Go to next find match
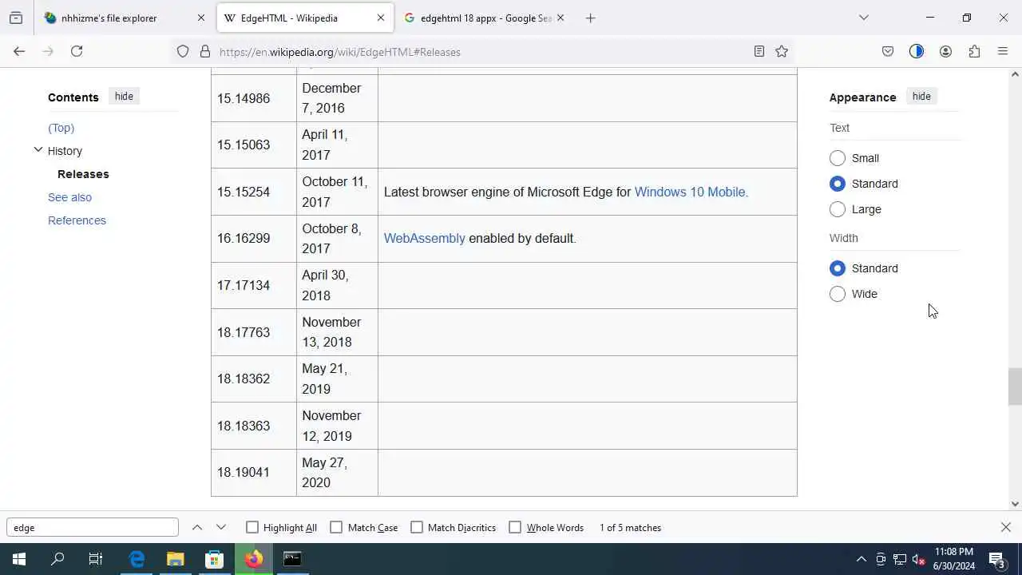The width and height of the screenshot is (1022, 575). coord(221,527)
